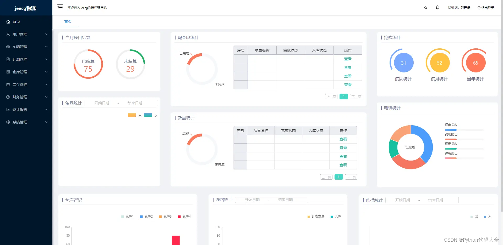The image size is (503, 245).
Task: Click 下一页 in 配变电统计 pagination
Action: 356,97
